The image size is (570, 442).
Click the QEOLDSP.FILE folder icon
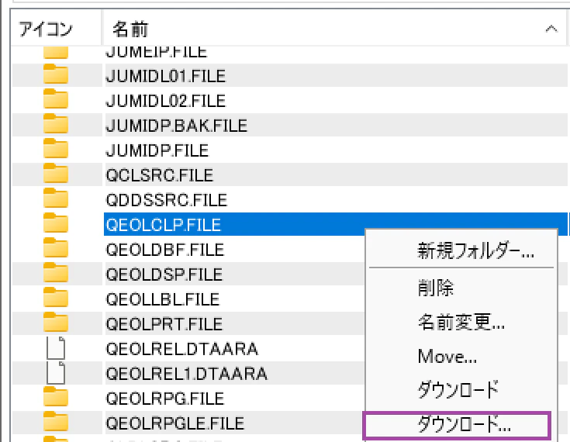coord(56,272)
